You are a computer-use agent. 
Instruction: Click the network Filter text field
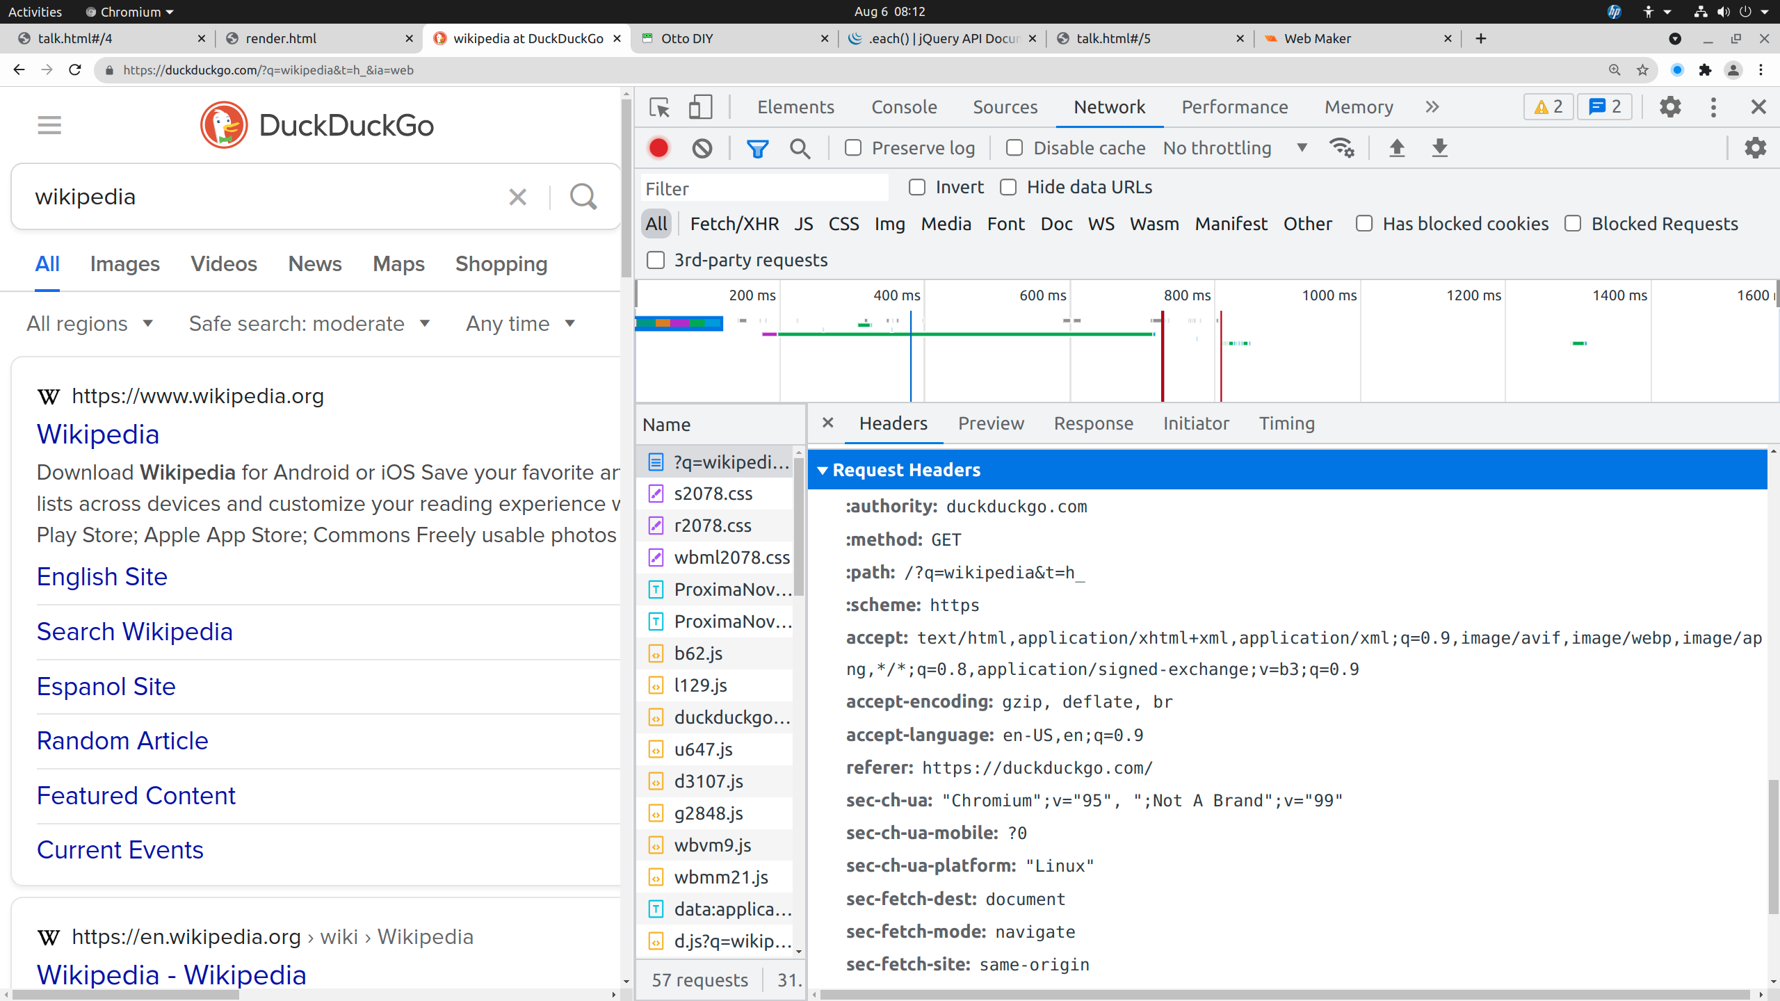coord(763,188)
